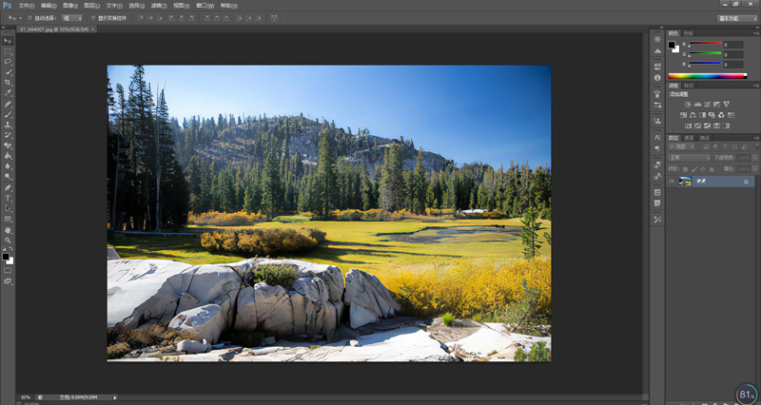Switch to the 色板 tab
This screenshot has width=761, height=405.
[688, 33]
